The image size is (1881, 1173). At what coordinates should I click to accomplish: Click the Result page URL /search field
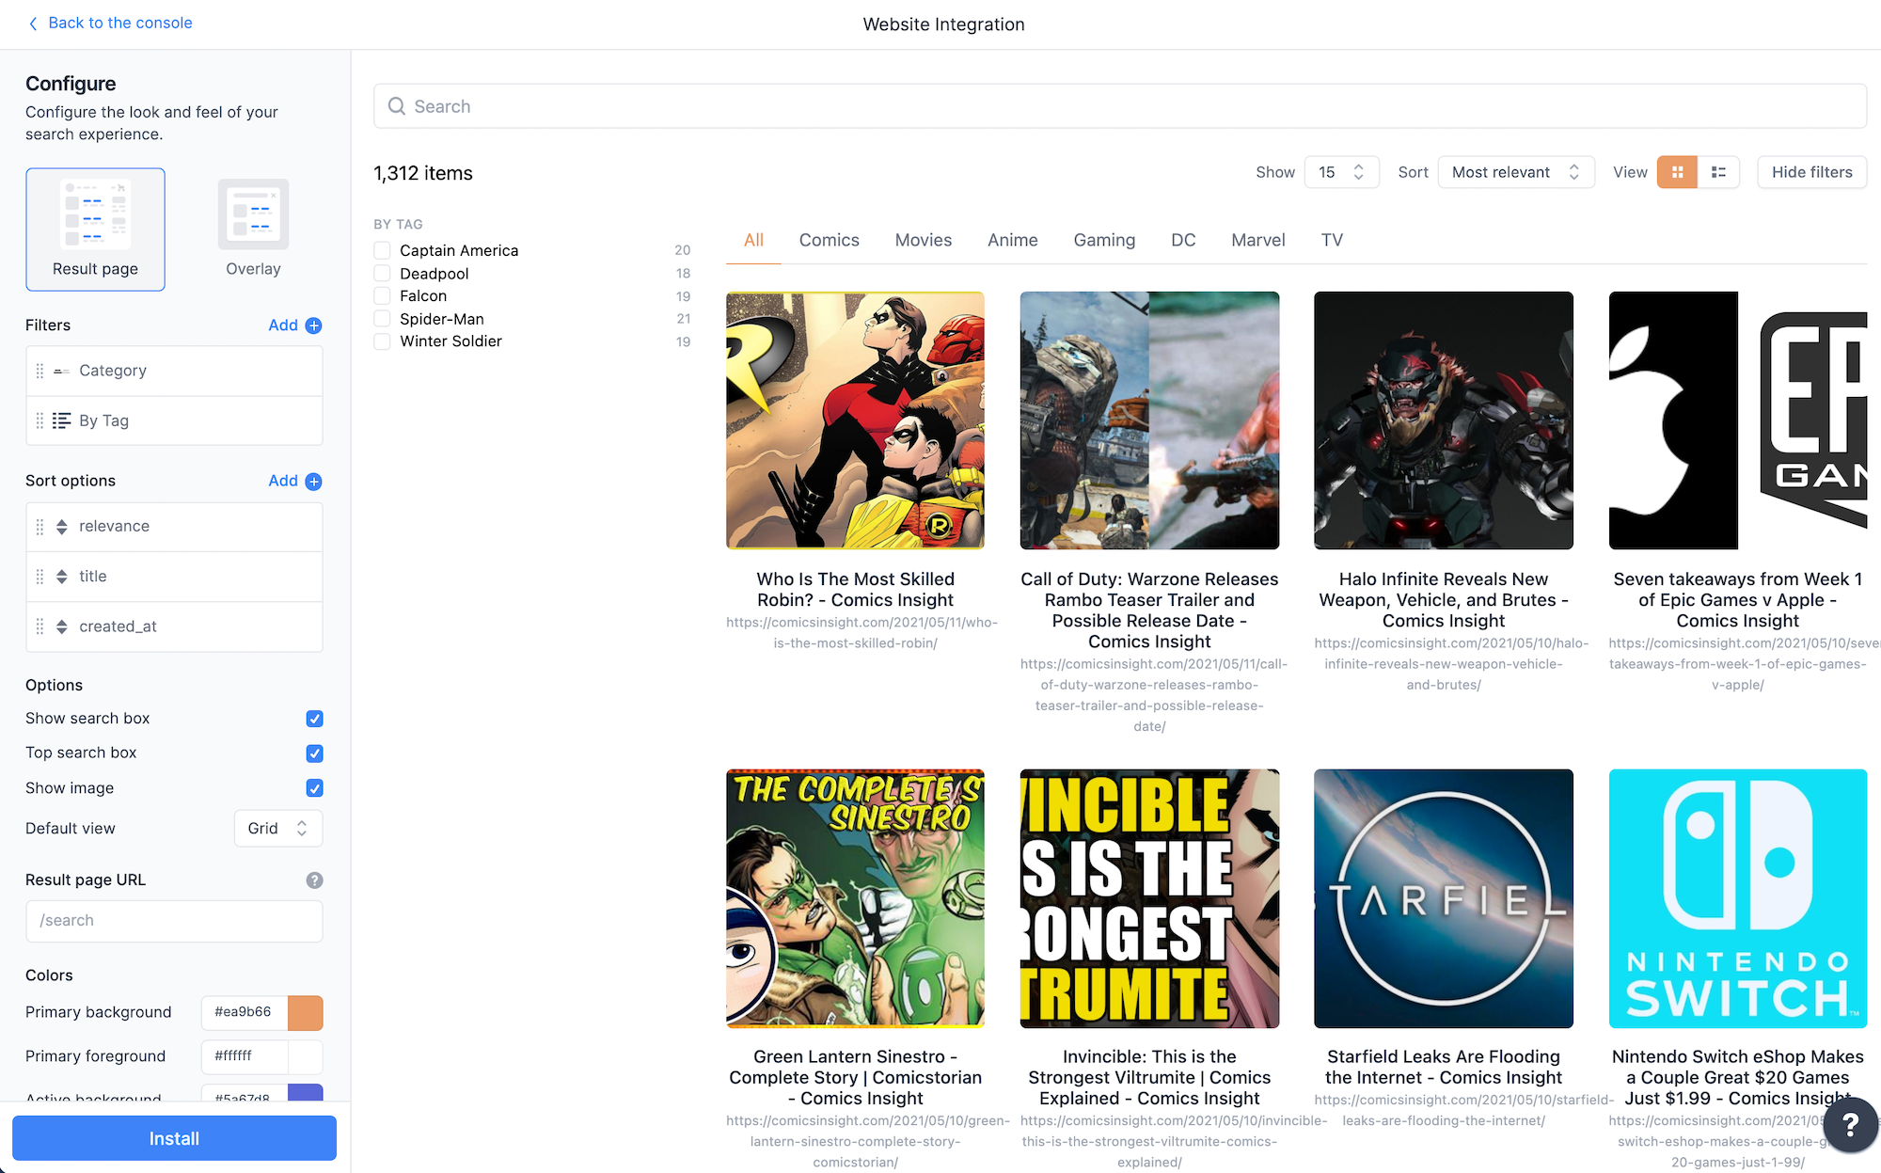coord(174,921)
